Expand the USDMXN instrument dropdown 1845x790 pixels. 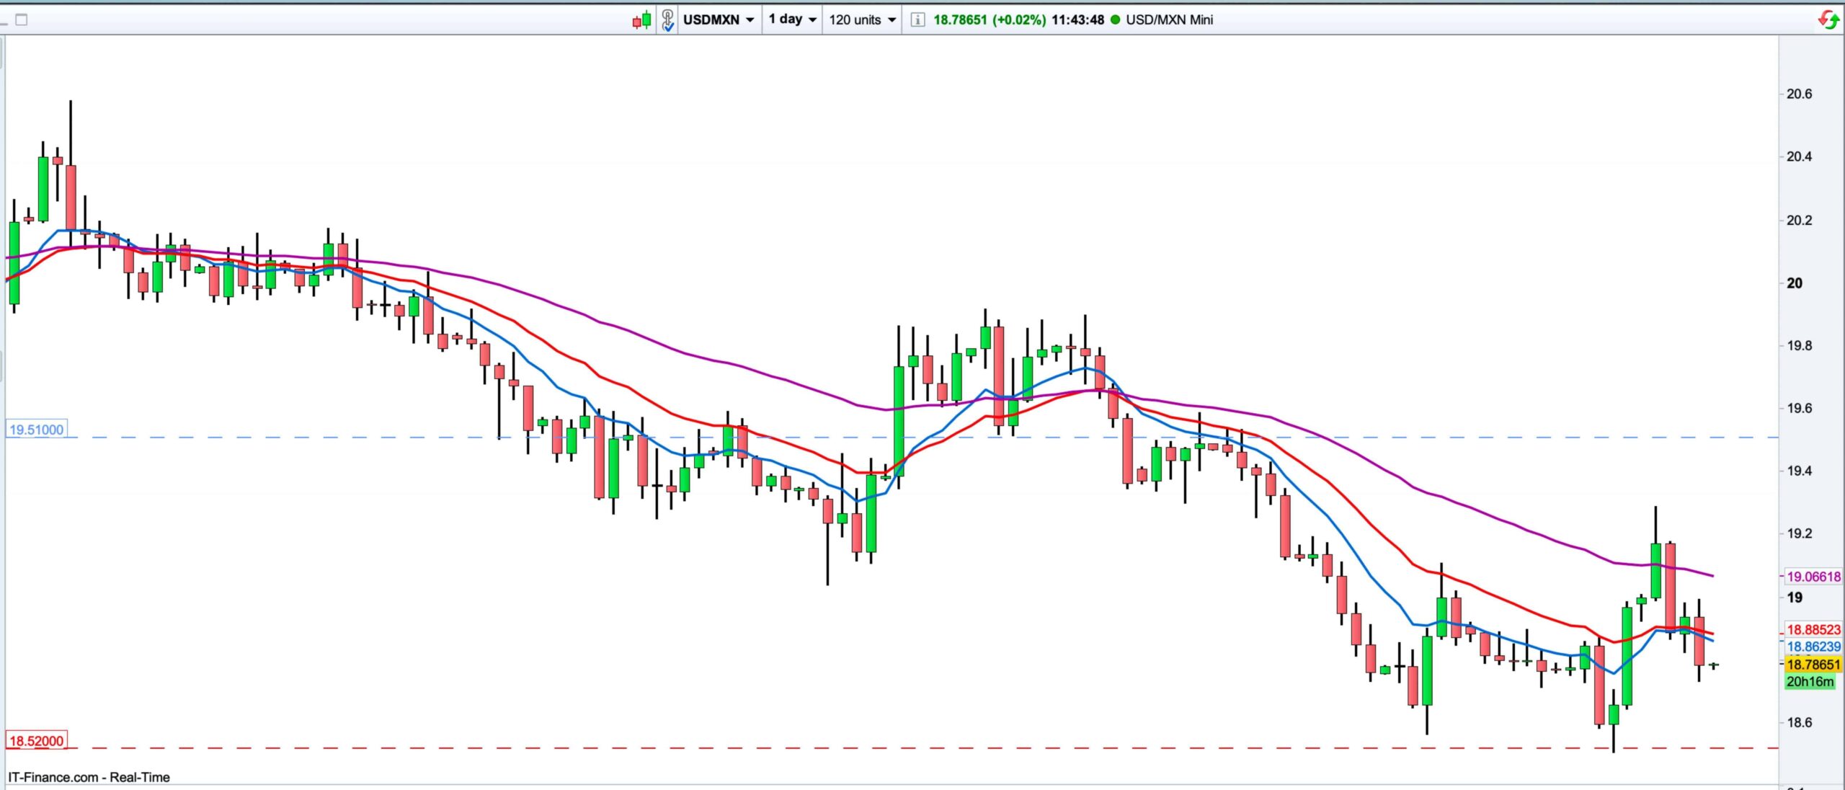point(719,19)
